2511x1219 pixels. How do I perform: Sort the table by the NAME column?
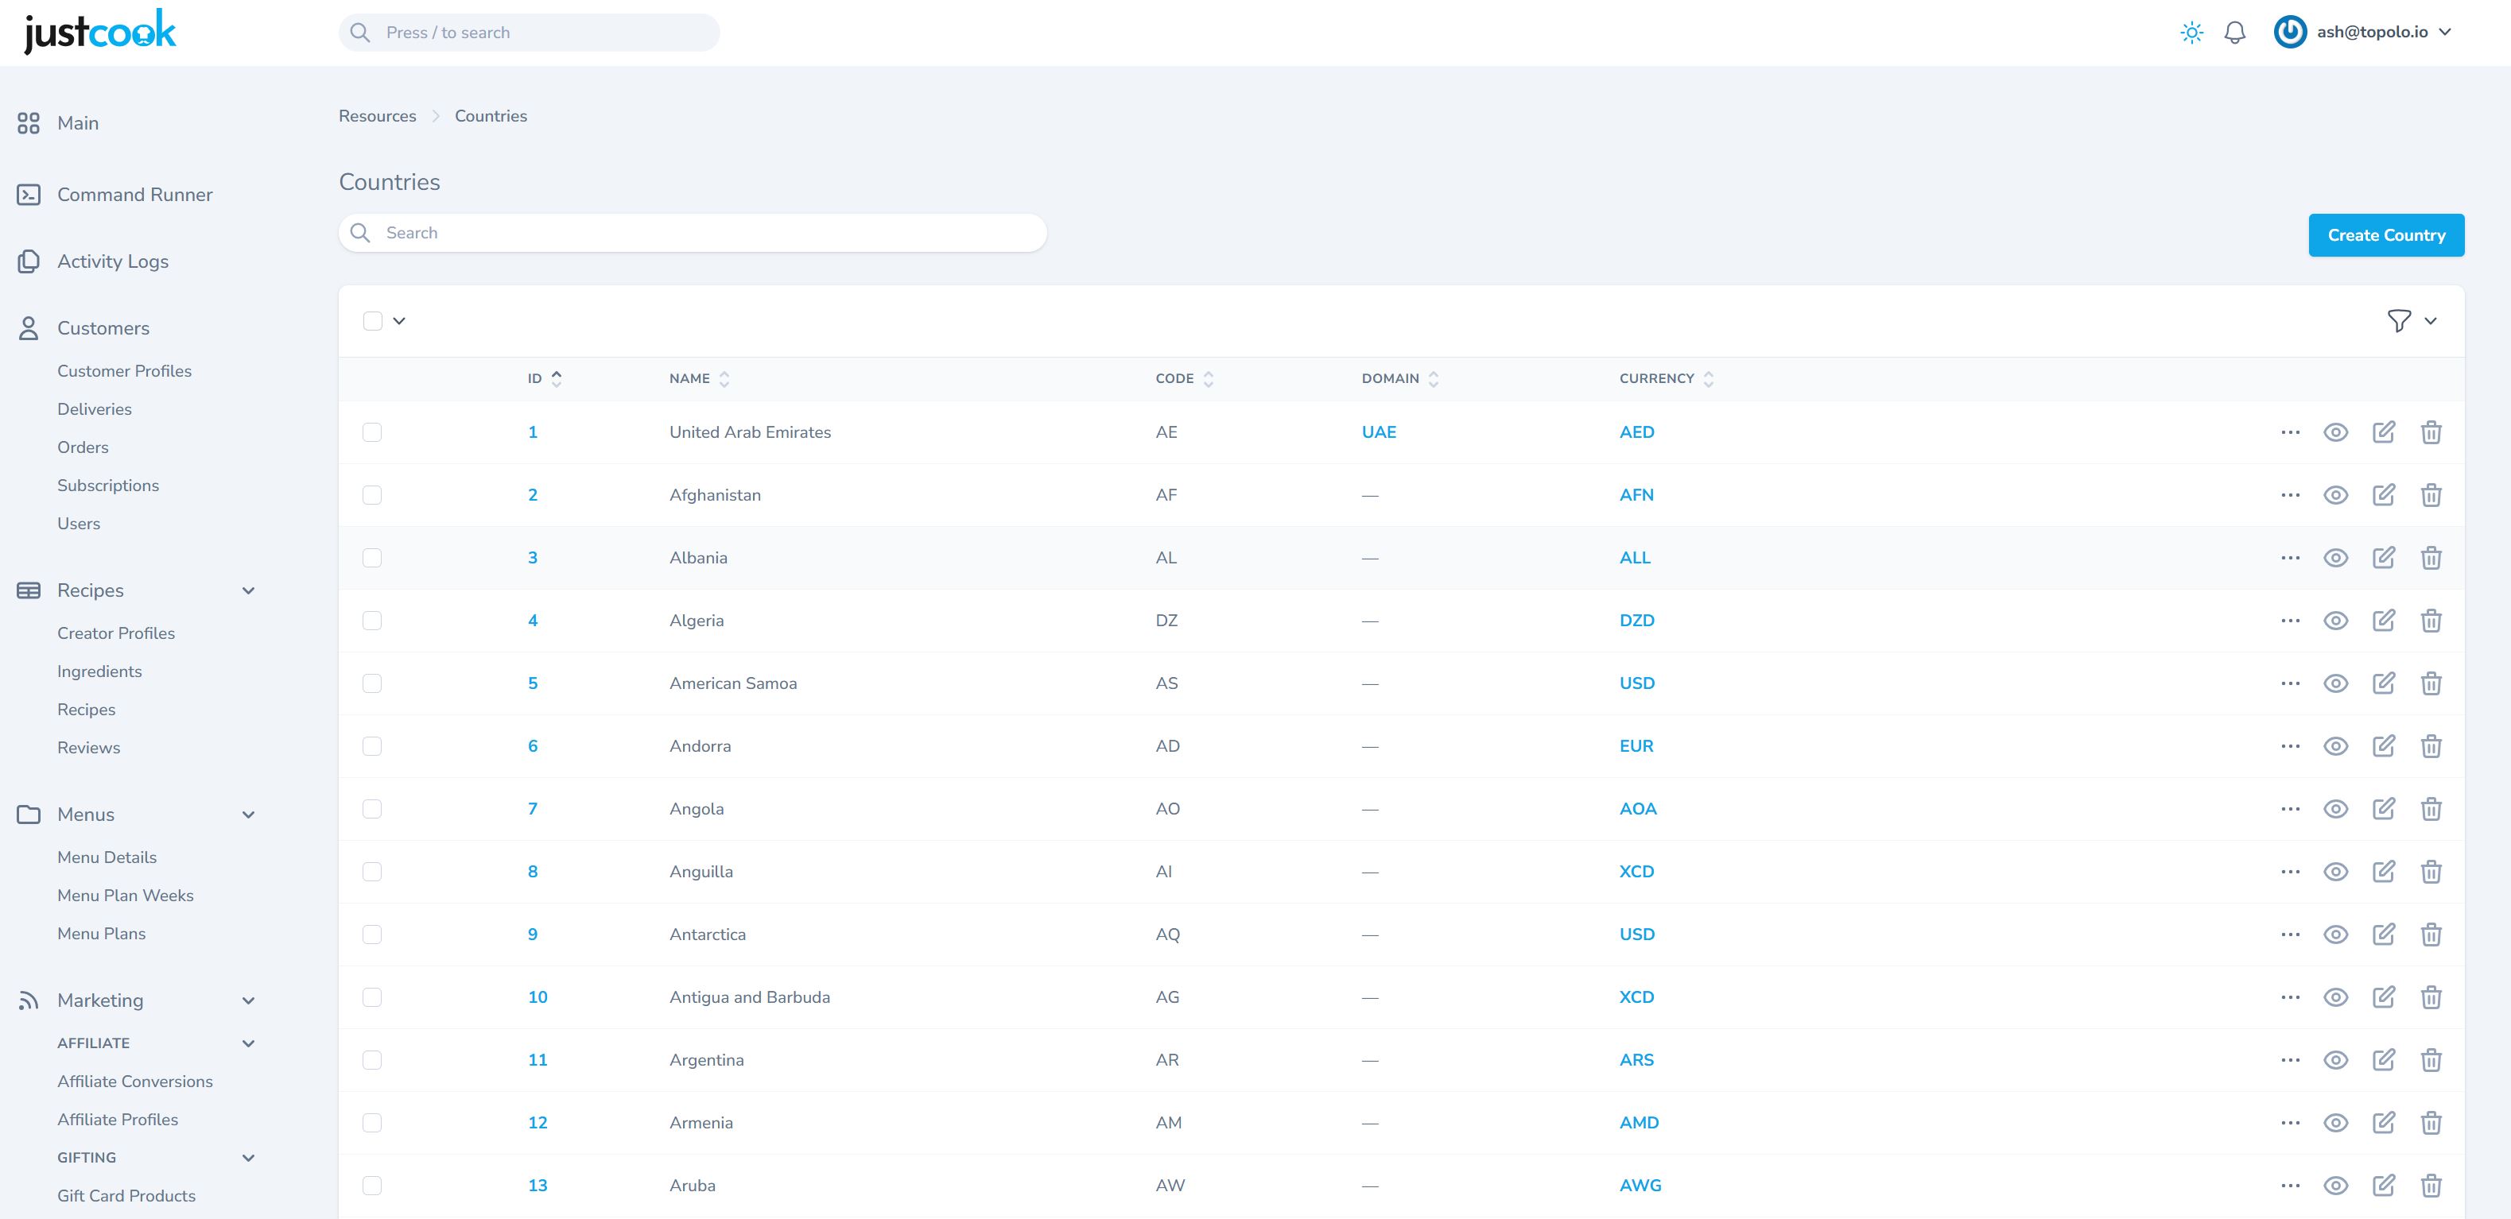[x=724, y=378]
